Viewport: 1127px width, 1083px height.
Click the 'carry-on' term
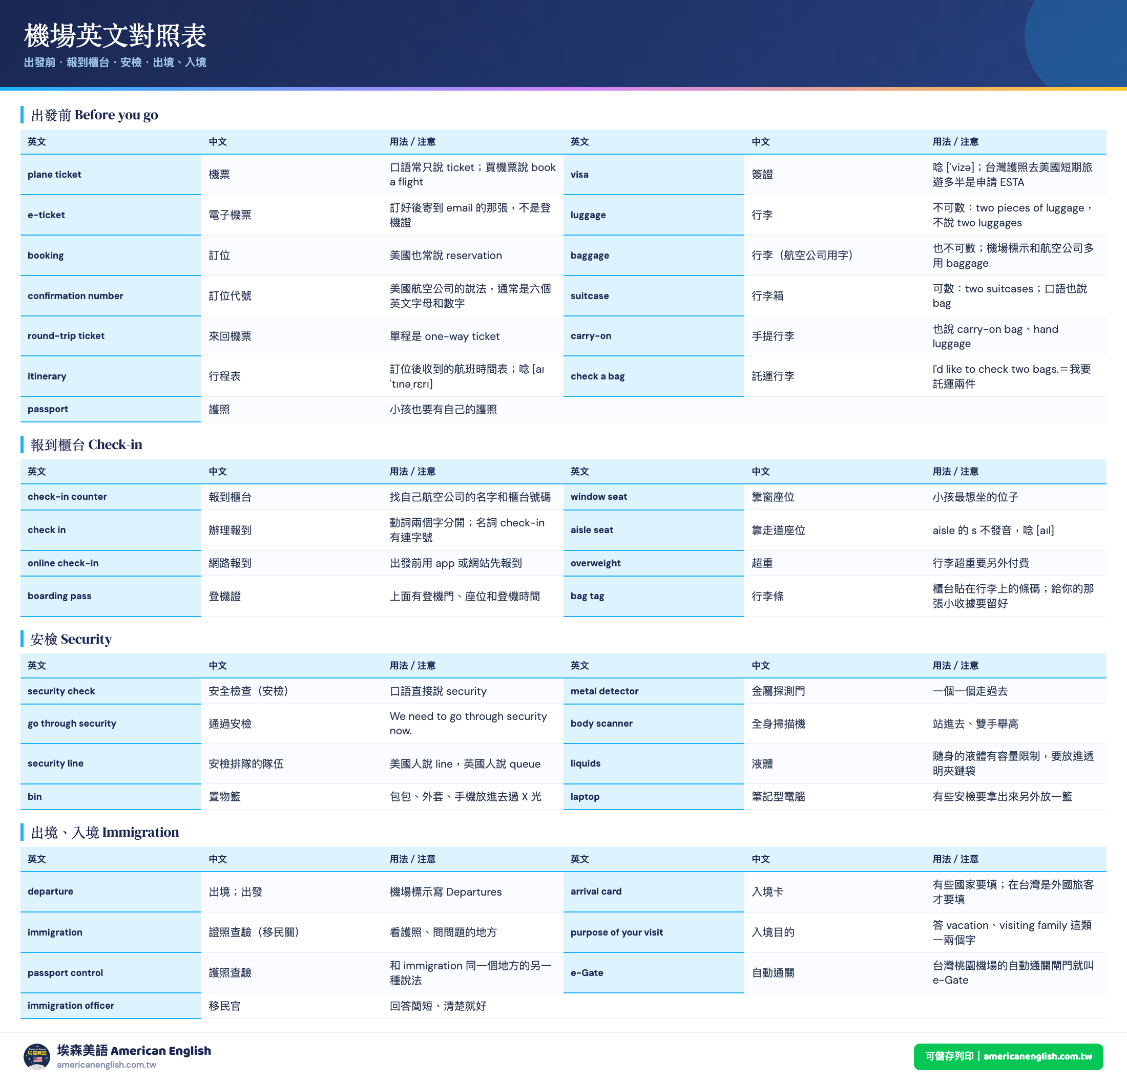tap(591, 336)
